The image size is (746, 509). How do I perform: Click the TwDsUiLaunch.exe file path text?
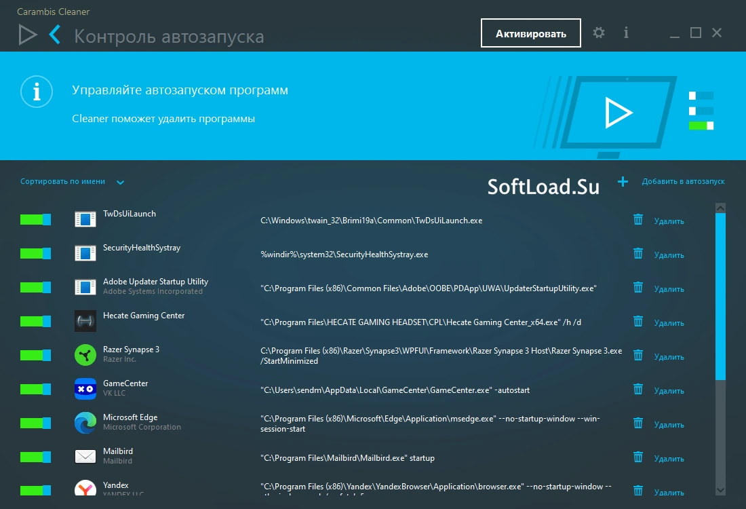[x=372, y=221]
